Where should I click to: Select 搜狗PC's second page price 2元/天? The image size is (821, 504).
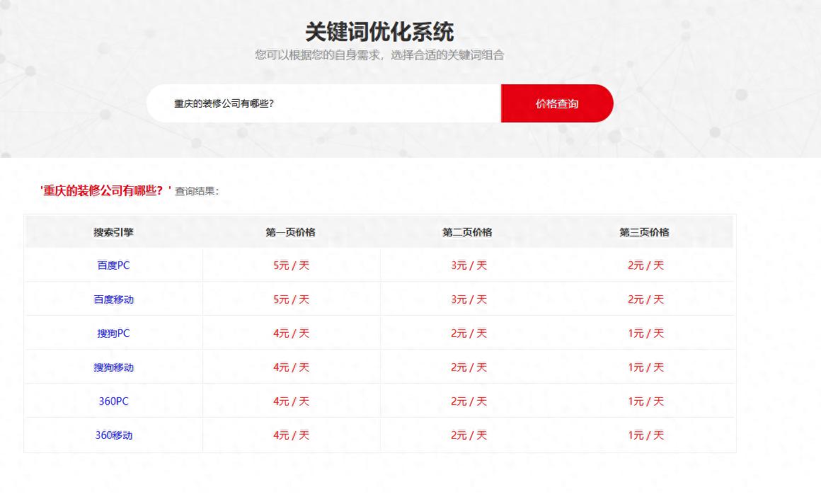[x=469, y=333]
